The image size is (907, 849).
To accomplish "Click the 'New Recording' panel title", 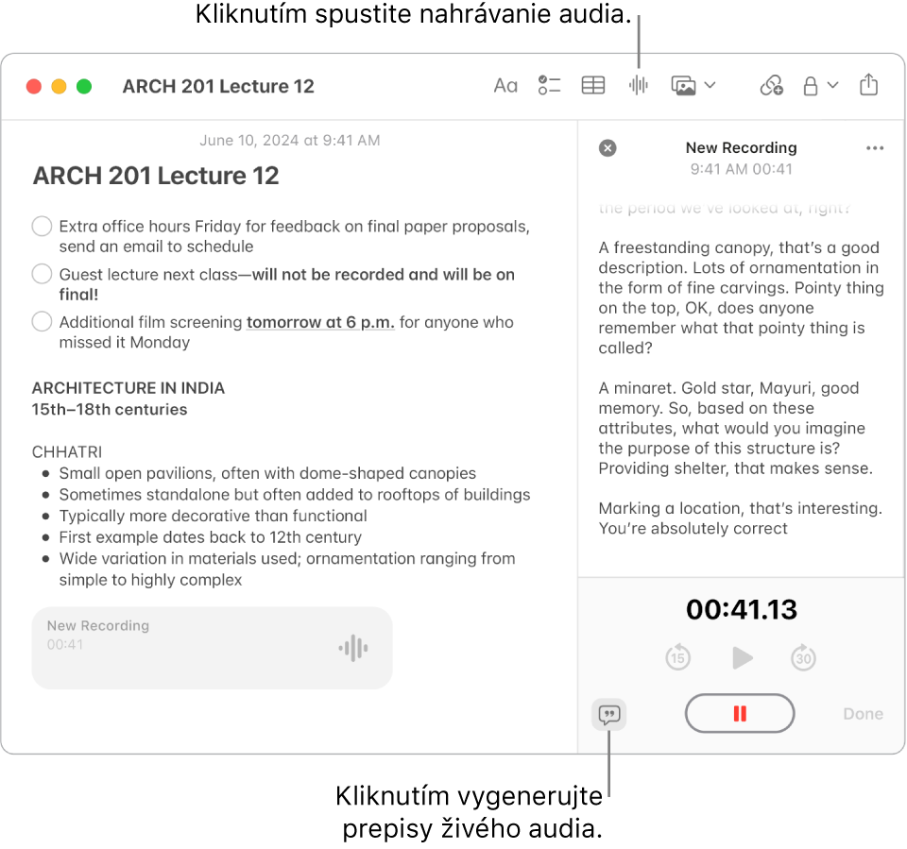I will coord(741,148).
